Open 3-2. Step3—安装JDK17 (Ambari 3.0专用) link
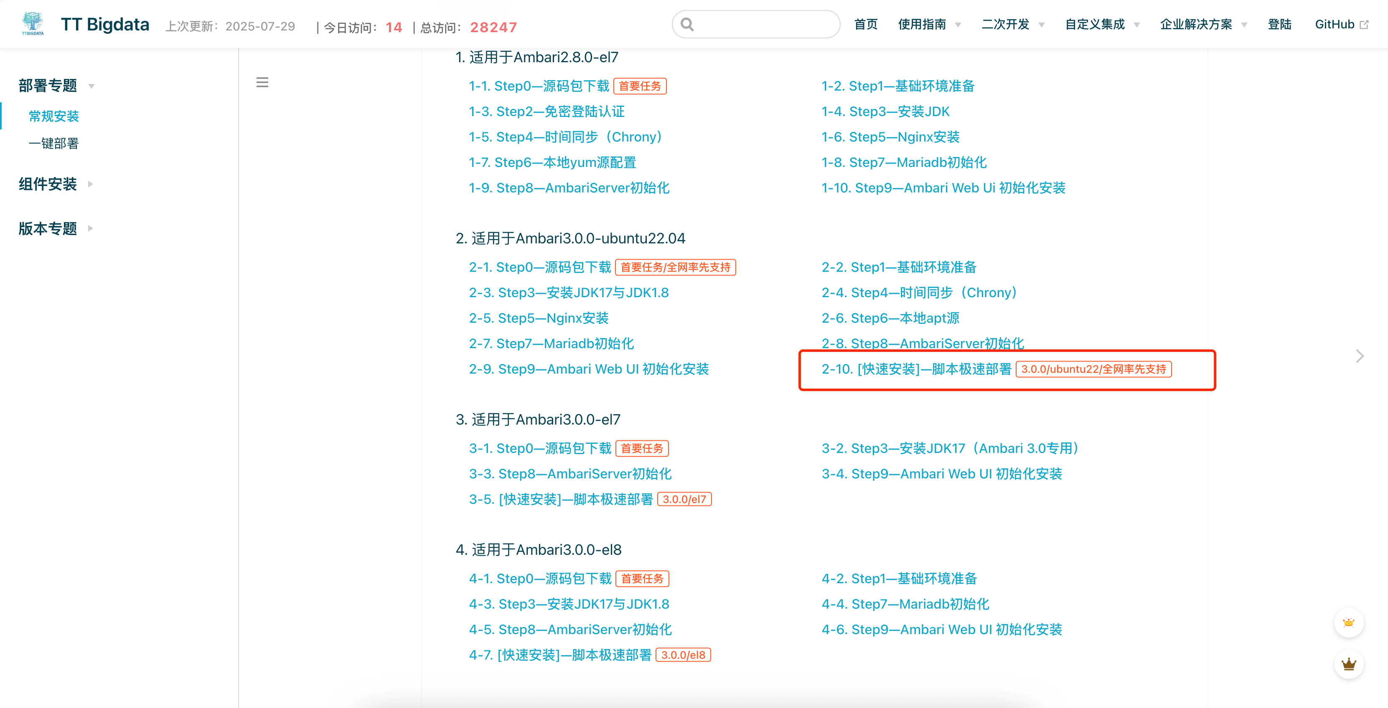Image resolution: width=1388 pixels, height=708 pixels. pyautogui.click(x=951, y=448)
